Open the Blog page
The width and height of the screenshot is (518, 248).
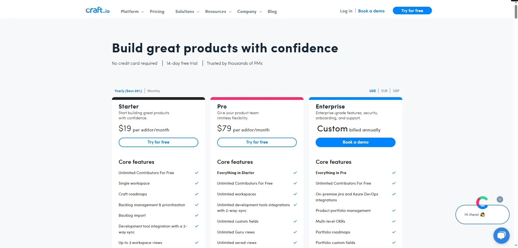pyautogui.click(x=272, y=12)
